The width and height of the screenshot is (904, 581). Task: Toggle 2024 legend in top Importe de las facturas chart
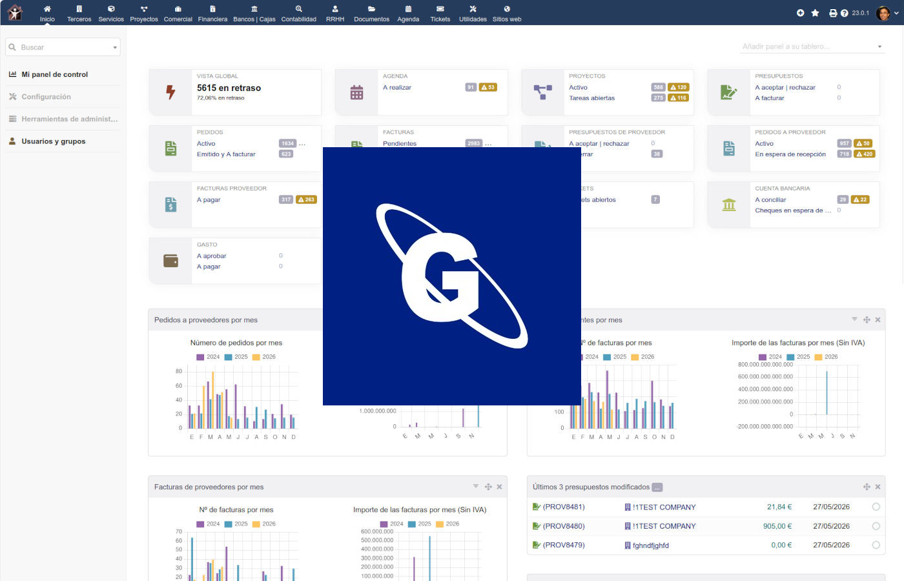click(x=770, y=357)
